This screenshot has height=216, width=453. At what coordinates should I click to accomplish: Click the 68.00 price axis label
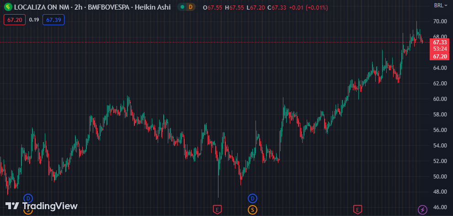[440, 37]
